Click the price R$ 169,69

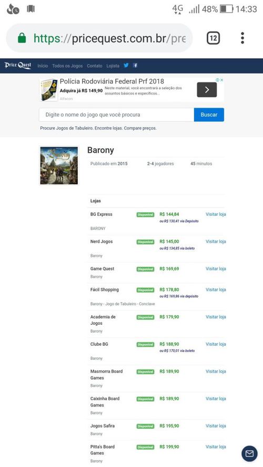tap(169, 268)
